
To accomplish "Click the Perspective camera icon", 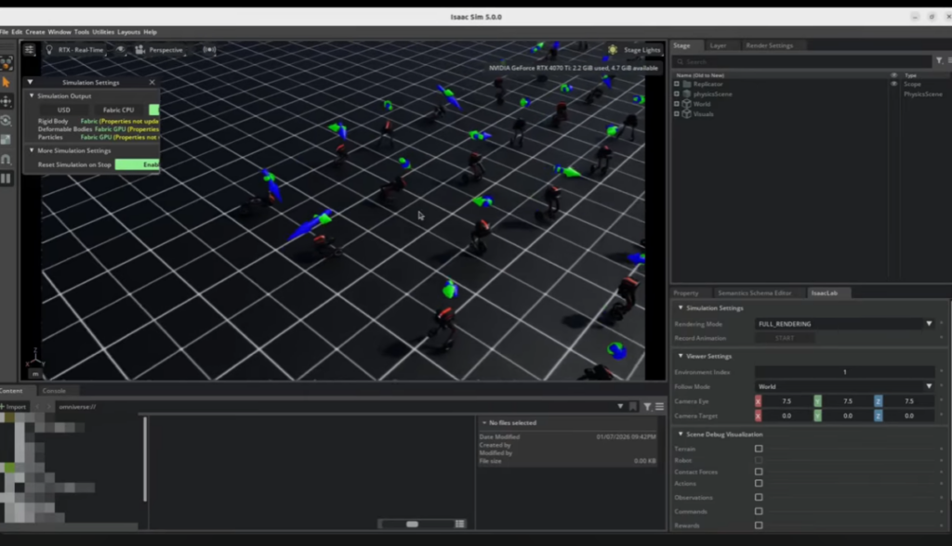I will (x=141, y=50).
